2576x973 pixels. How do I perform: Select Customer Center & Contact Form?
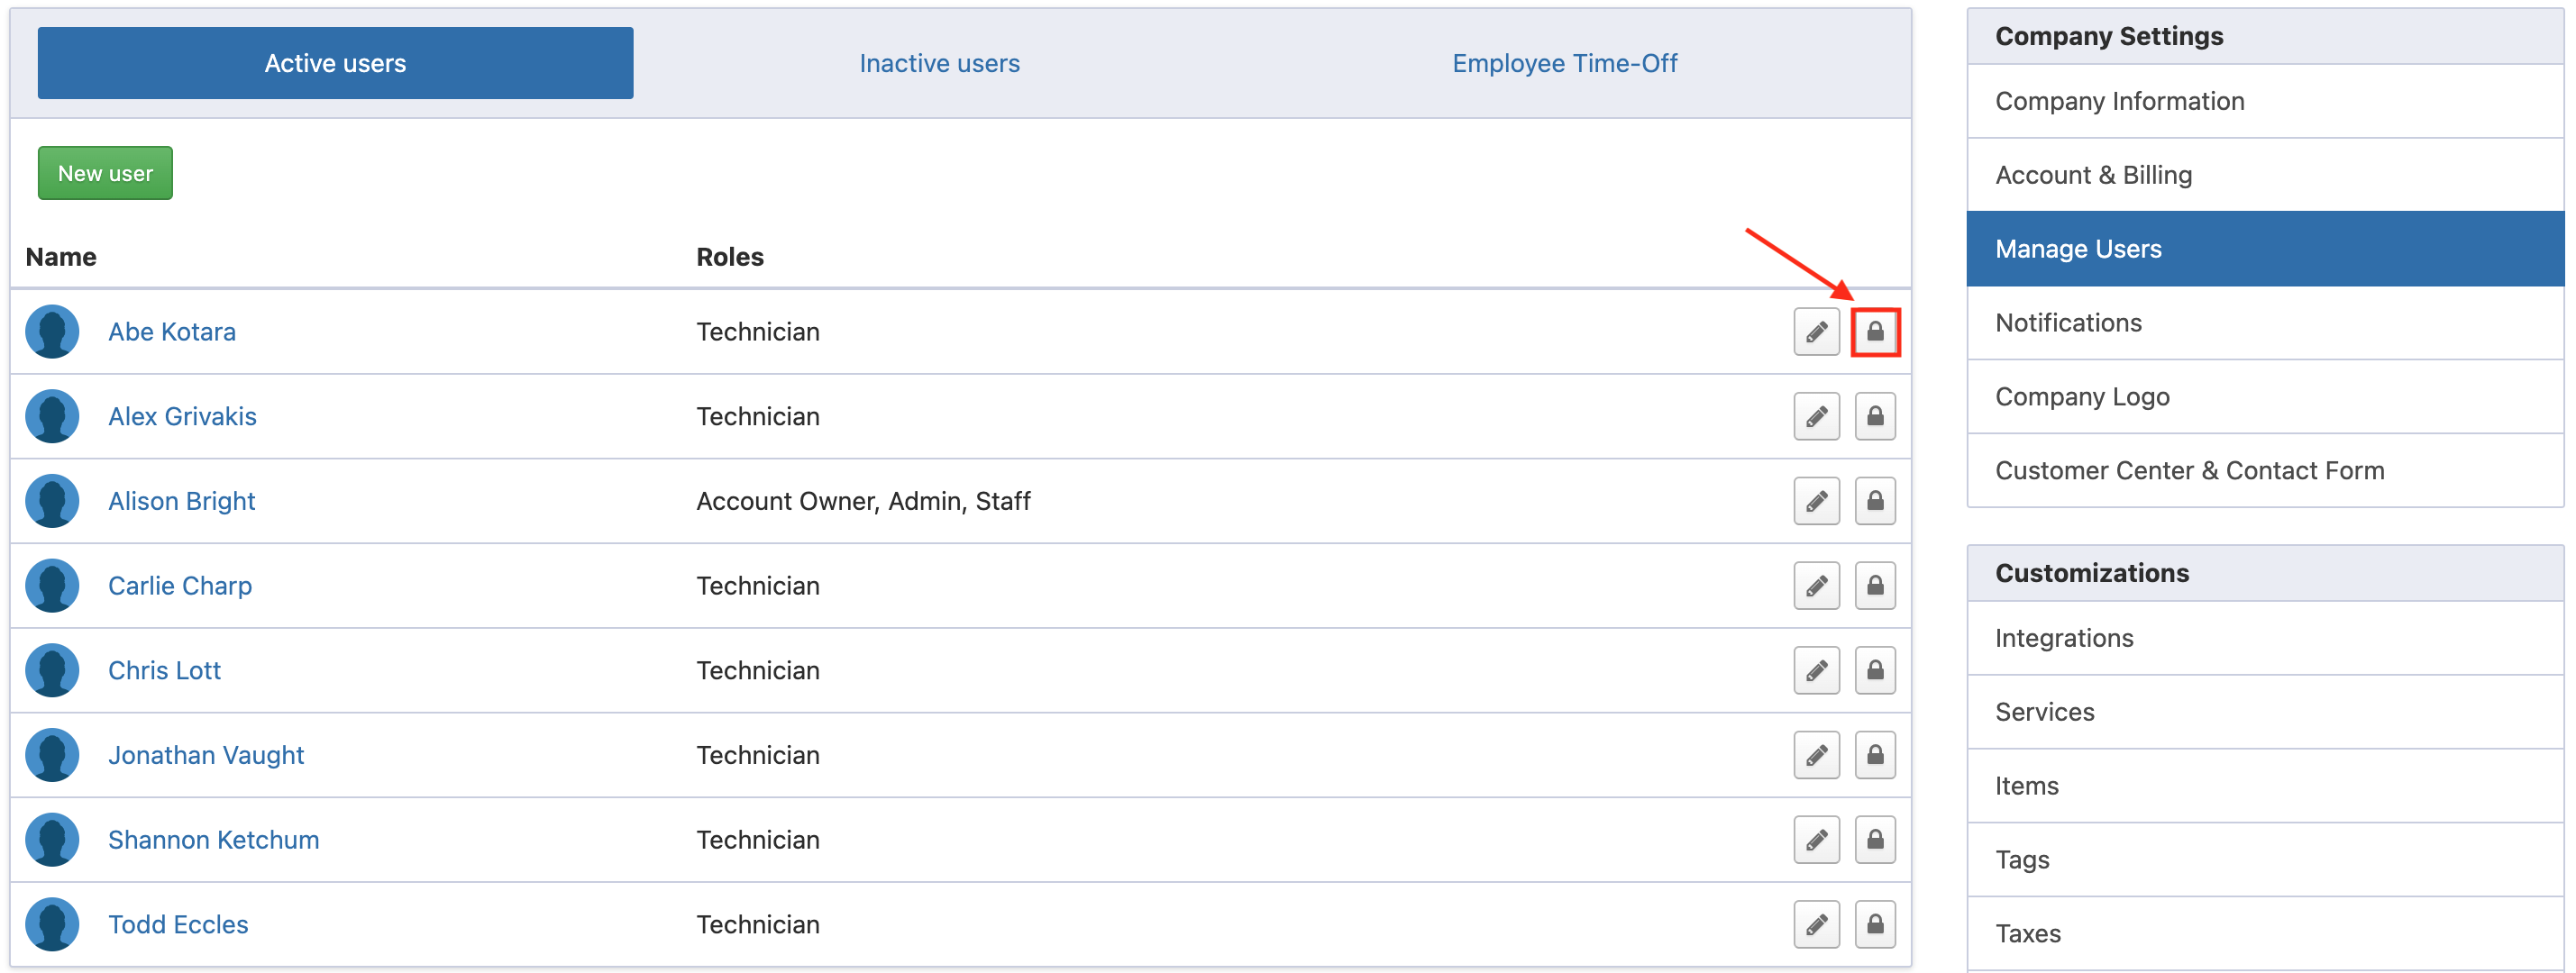(x=2189, y=470)
